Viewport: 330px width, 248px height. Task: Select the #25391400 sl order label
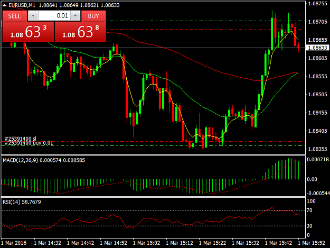(x=21, y=139)
